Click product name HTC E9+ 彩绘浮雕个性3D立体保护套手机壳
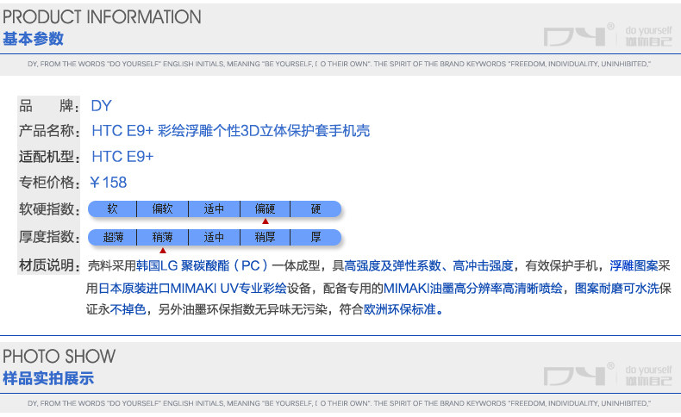Viewport: 681px width, 417px height. point(231,131)
